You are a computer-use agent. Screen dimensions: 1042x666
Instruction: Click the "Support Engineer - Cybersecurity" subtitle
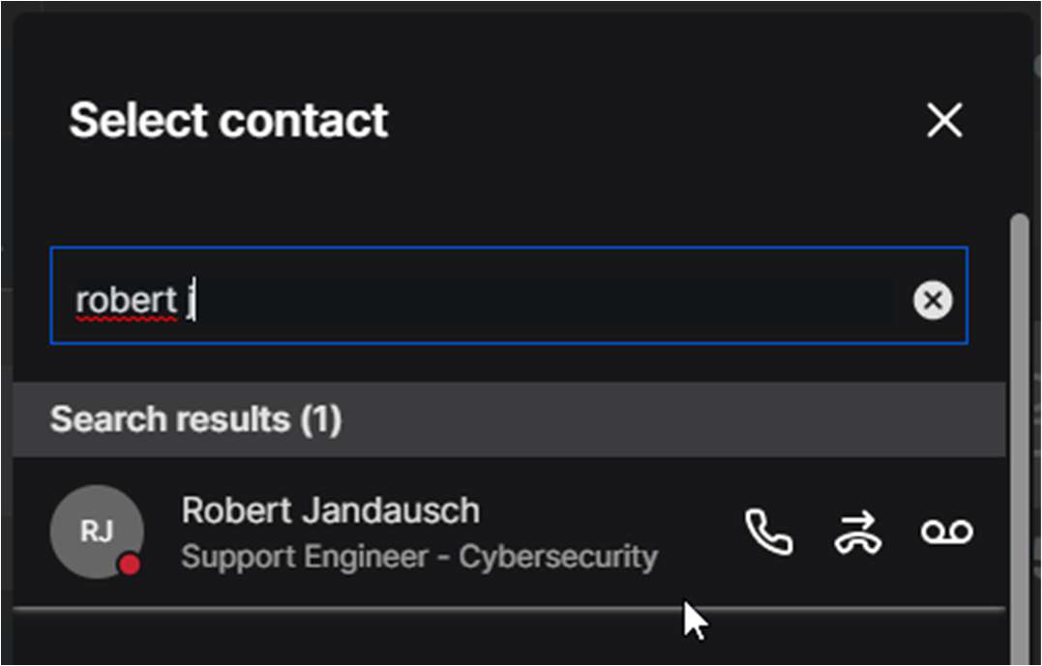point(419,557)
